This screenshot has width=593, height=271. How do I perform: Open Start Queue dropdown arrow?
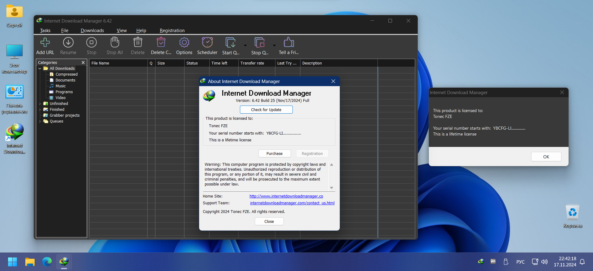pos(245,45)
